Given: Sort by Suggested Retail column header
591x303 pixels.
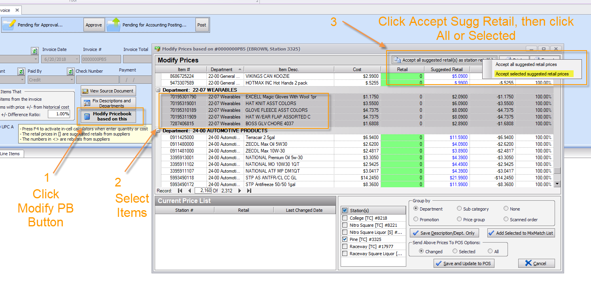Looking at the screenshot, I should click(x=446, y=70).
